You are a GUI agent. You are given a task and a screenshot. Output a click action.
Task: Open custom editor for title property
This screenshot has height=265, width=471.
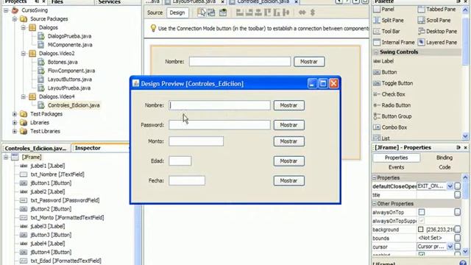click(458, 195)
